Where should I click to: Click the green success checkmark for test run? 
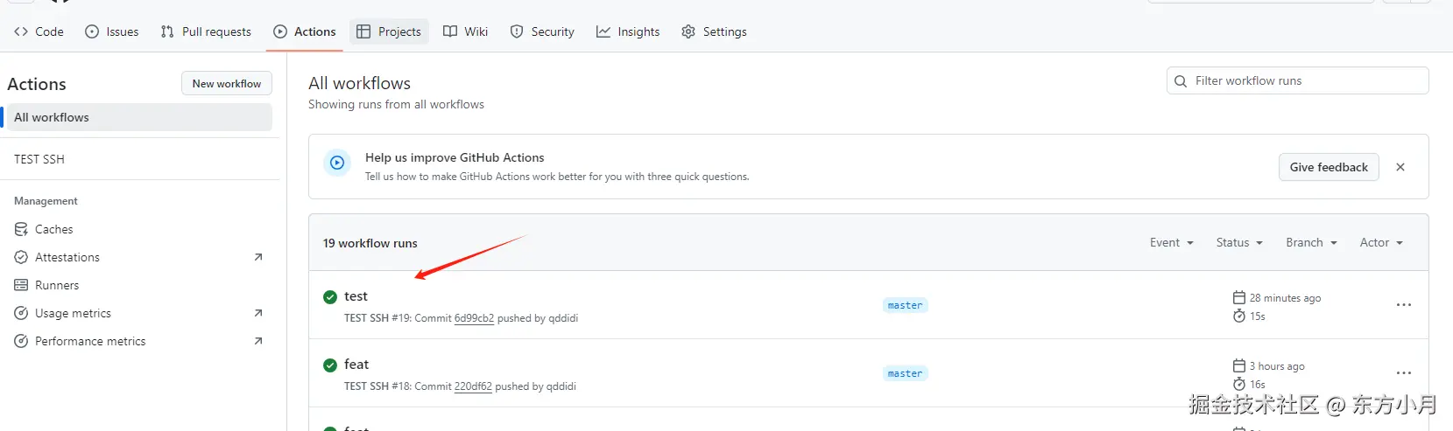(x=330, y=297)
